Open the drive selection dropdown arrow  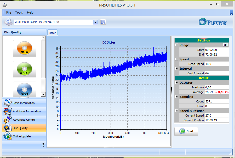click(95, 22)
